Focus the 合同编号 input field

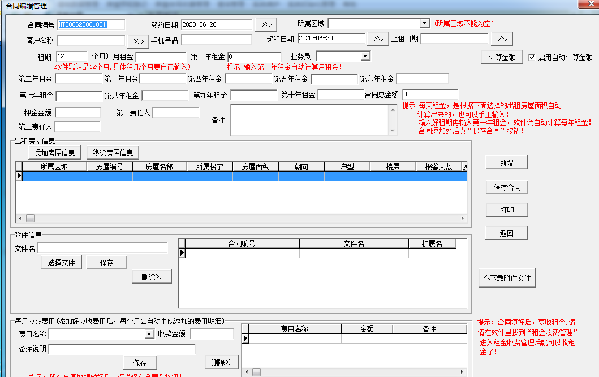(91, 24)
